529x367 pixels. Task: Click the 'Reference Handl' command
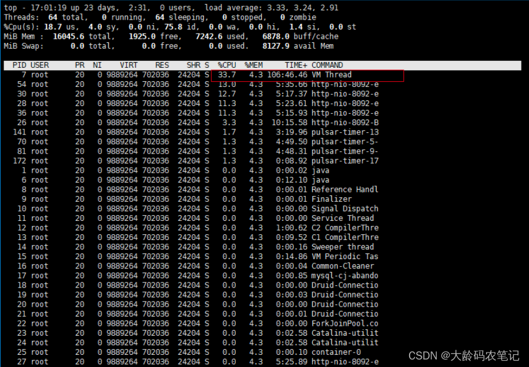click(x=345, y=190)
